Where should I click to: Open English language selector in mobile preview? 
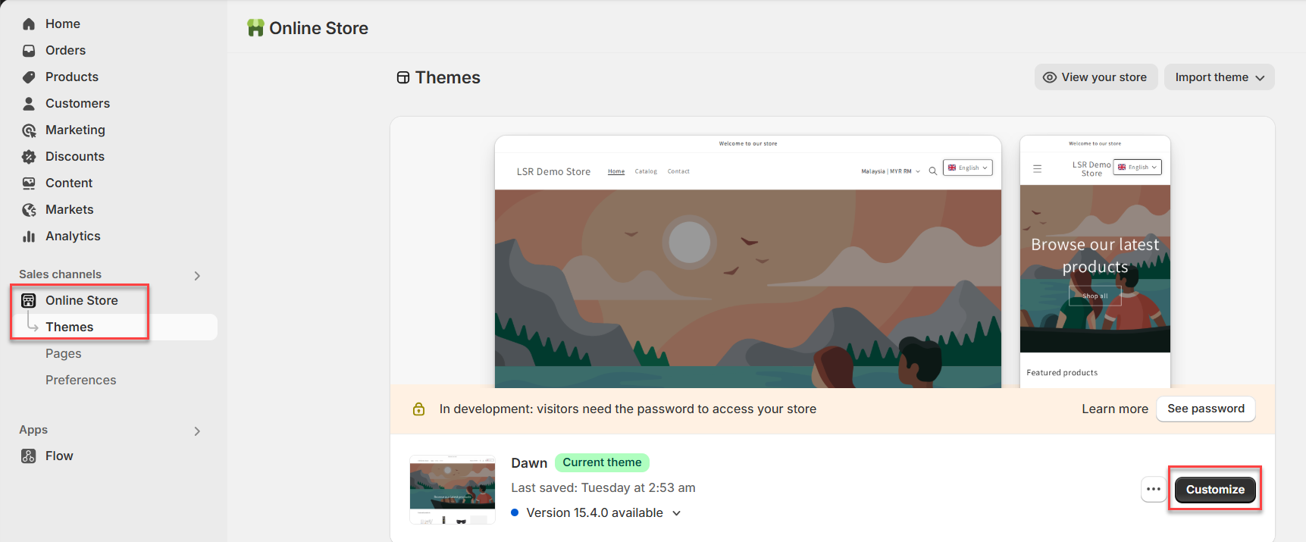pyautogui.click(x=1137, y=168)
